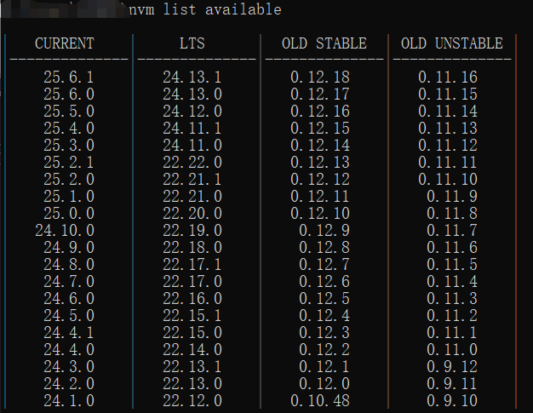
Task: Select version 24.7.0
Action: pyautogui.click(x=69, y=282)
